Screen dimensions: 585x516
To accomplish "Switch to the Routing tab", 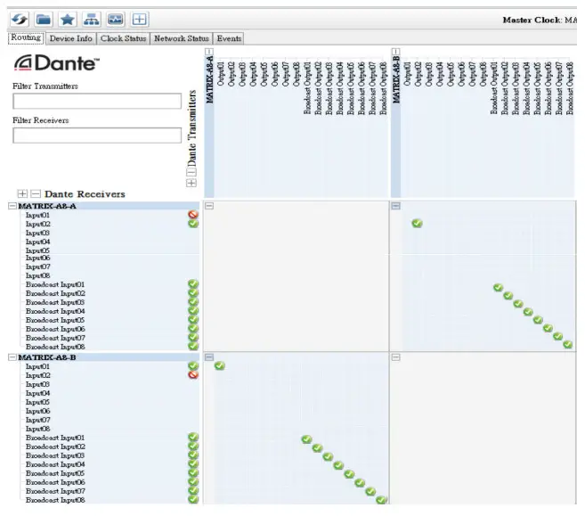I will [26, 37].
